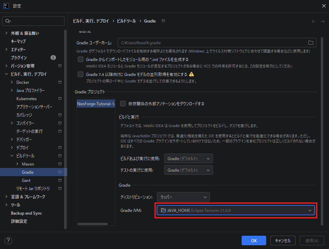Open the ディストリビューション dropdown
329x249 pixels.
click(183, 197)
